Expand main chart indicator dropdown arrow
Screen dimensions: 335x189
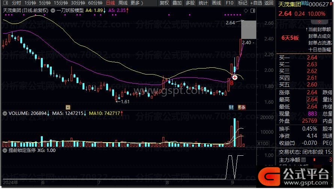(x=53, y=10)
